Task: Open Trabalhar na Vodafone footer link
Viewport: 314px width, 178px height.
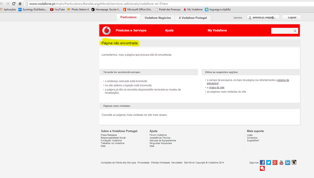Action: coord(113,143)
